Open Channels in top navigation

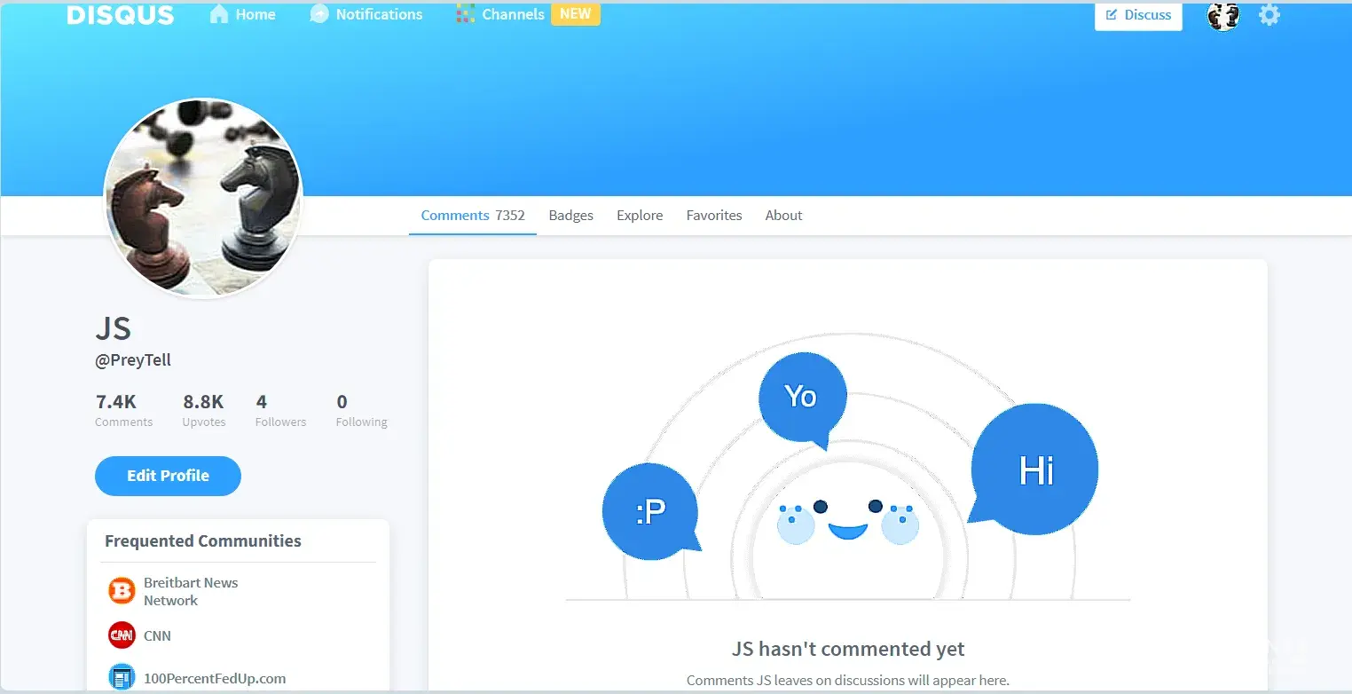(514, 14)
